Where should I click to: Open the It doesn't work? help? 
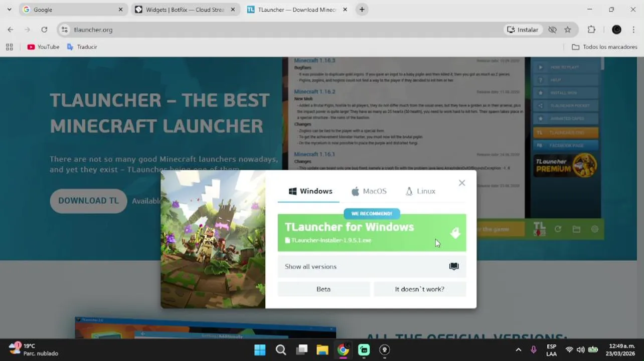[420, 289]
